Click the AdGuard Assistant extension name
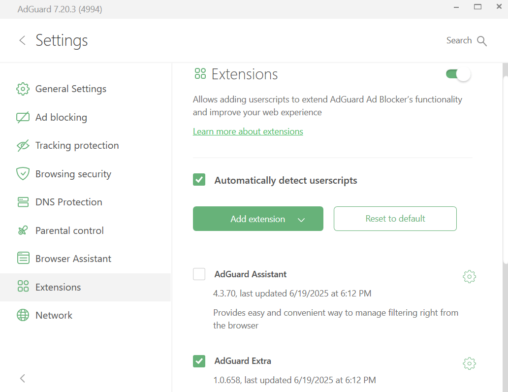The height and width of the screenshot is (392, 508). click(x=251, y=274)
